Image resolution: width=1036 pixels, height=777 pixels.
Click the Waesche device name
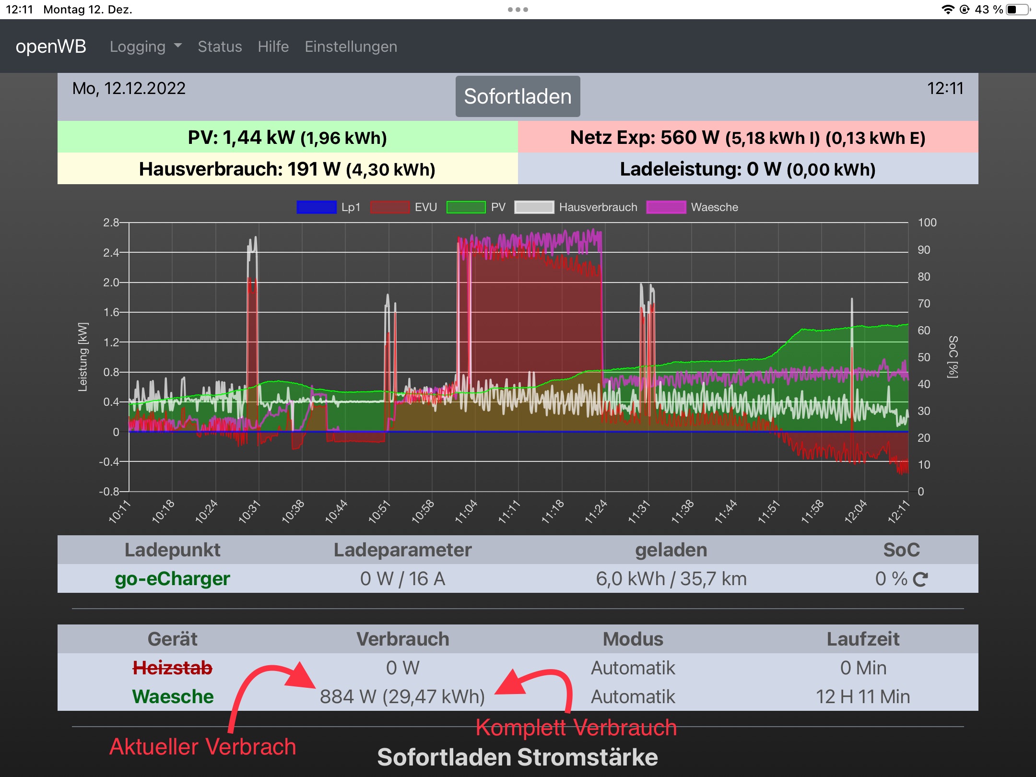click(172, 696)
